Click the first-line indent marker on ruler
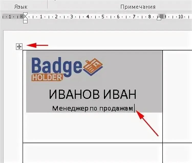Viewport: 192px width, 163px height. click(25, 14)
